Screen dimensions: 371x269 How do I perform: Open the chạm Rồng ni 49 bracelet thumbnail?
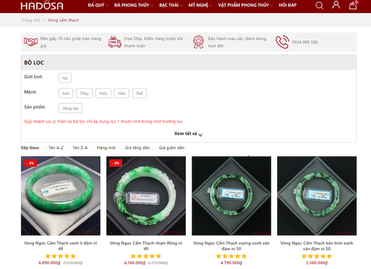[146, 196]
